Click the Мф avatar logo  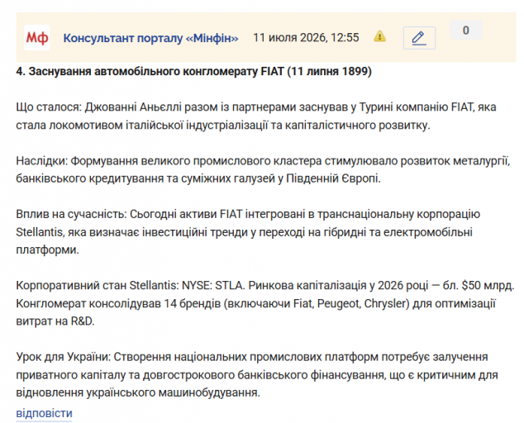[x=37, y=38]
